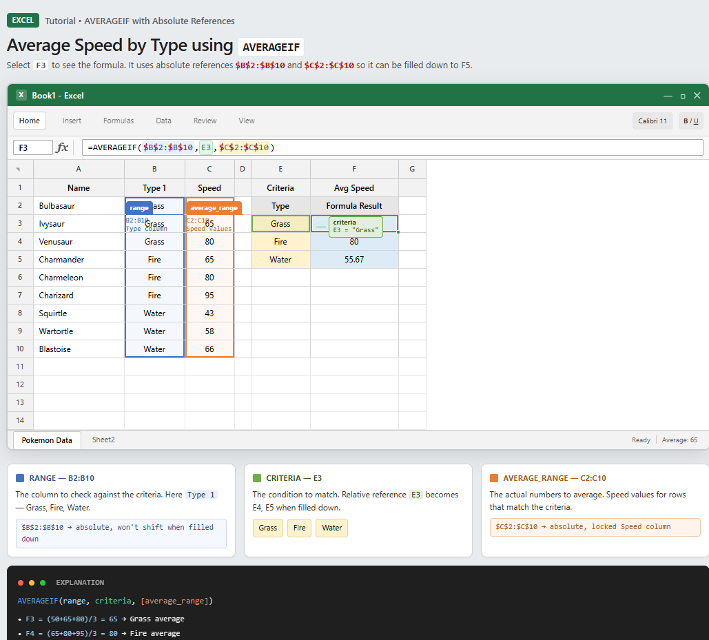Select the Ivysaur cell
This screenshot has width=709, height=640.
tap(79, 224)
